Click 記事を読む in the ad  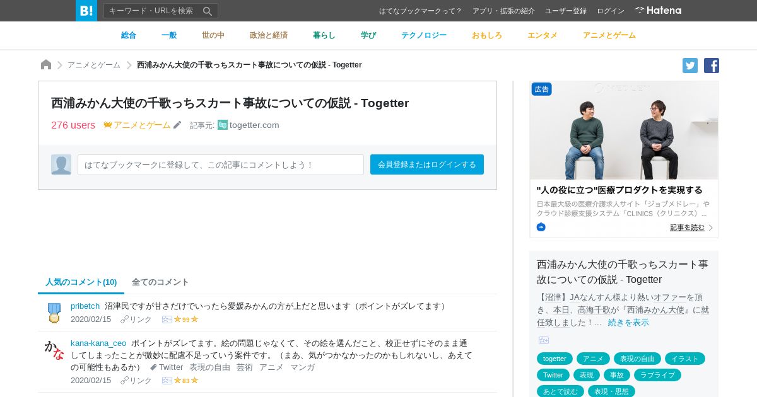click(x=688, y=227)
